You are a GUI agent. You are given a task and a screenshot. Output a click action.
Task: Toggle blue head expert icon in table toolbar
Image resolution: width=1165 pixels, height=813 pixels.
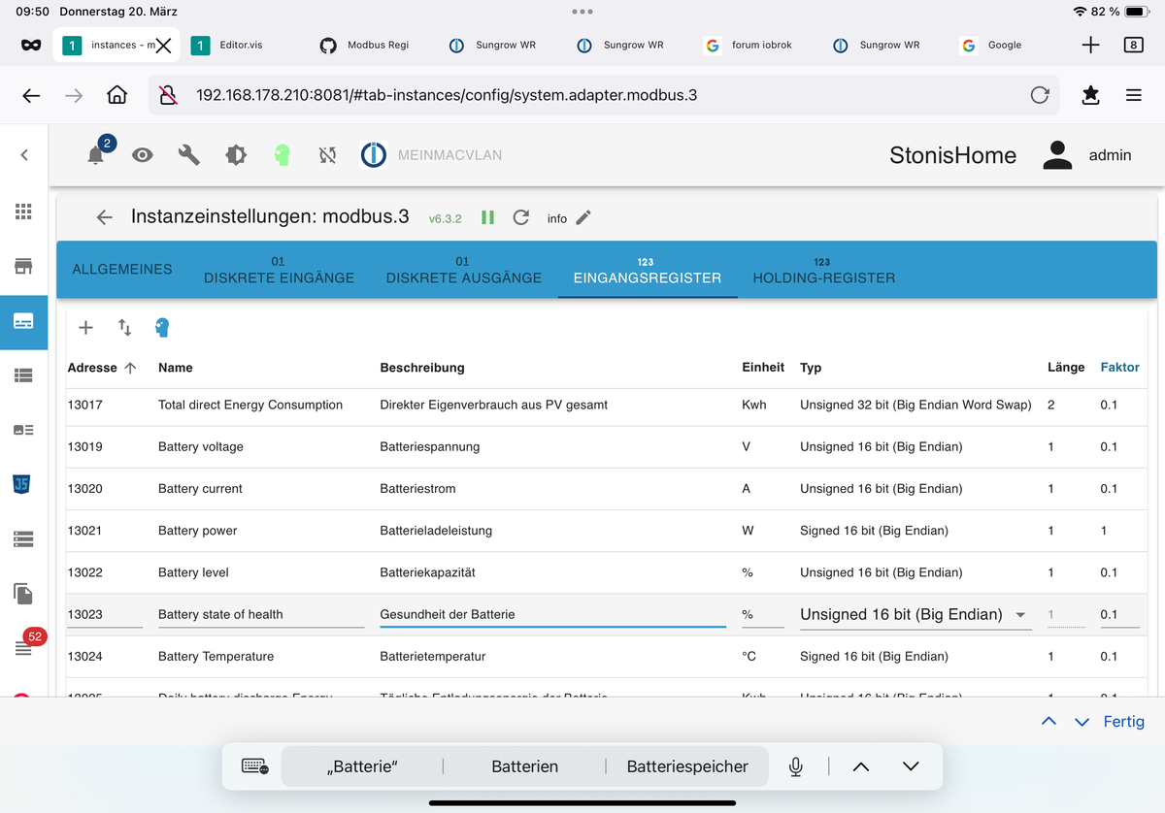click(x=162, y=328)
